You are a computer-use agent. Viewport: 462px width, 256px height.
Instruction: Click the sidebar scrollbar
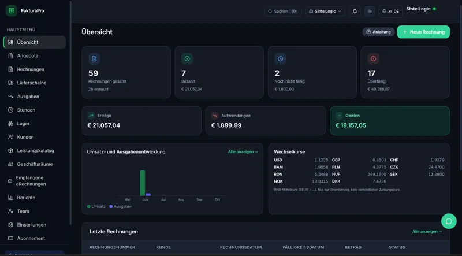[x=70, y=112]
